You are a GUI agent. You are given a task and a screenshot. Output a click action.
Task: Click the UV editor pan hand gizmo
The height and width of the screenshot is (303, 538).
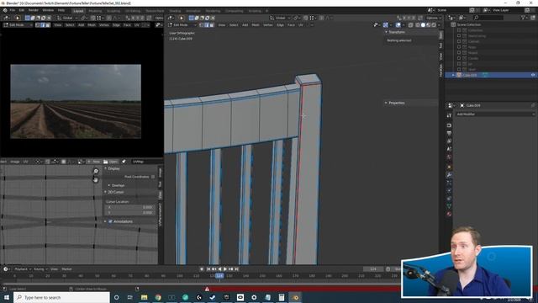95,179
